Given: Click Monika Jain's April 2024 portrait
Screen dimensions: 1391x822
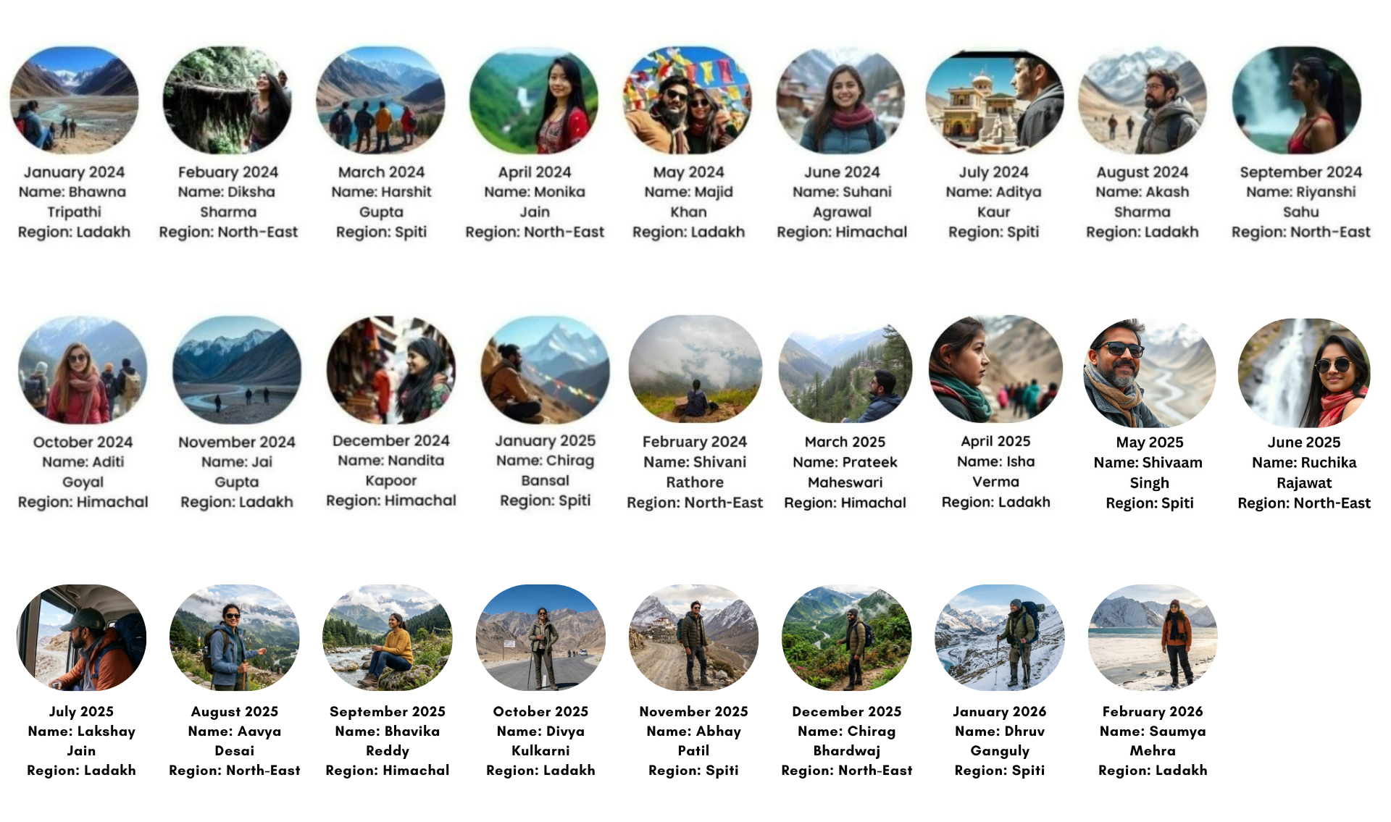Looking at the screenshot, I should coord(535,100).
